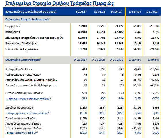Click the row label 'Καθαρά Έσοδα Προμηθειών'
Screen dimensions: 164x138
(23, 75)
